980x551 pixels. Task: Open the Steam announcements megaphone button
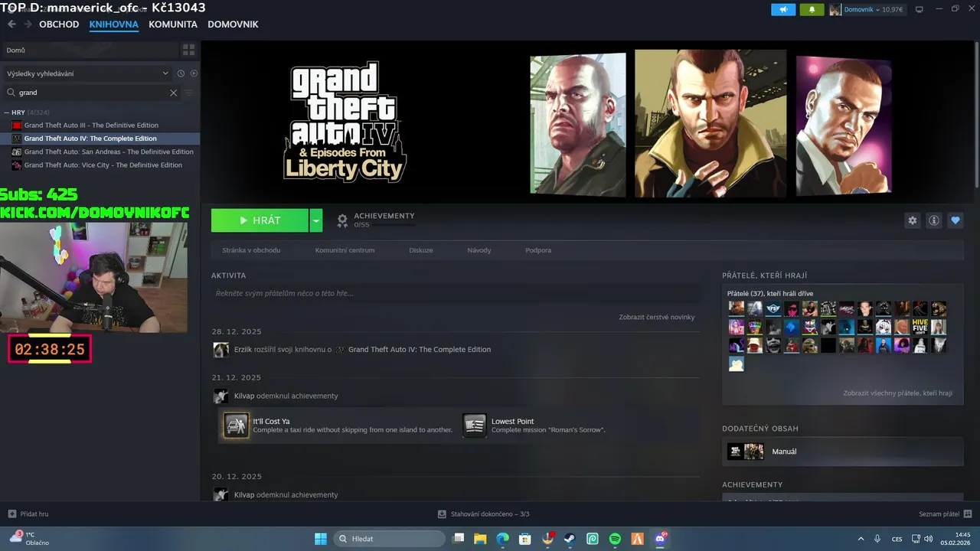pos(783,9)
